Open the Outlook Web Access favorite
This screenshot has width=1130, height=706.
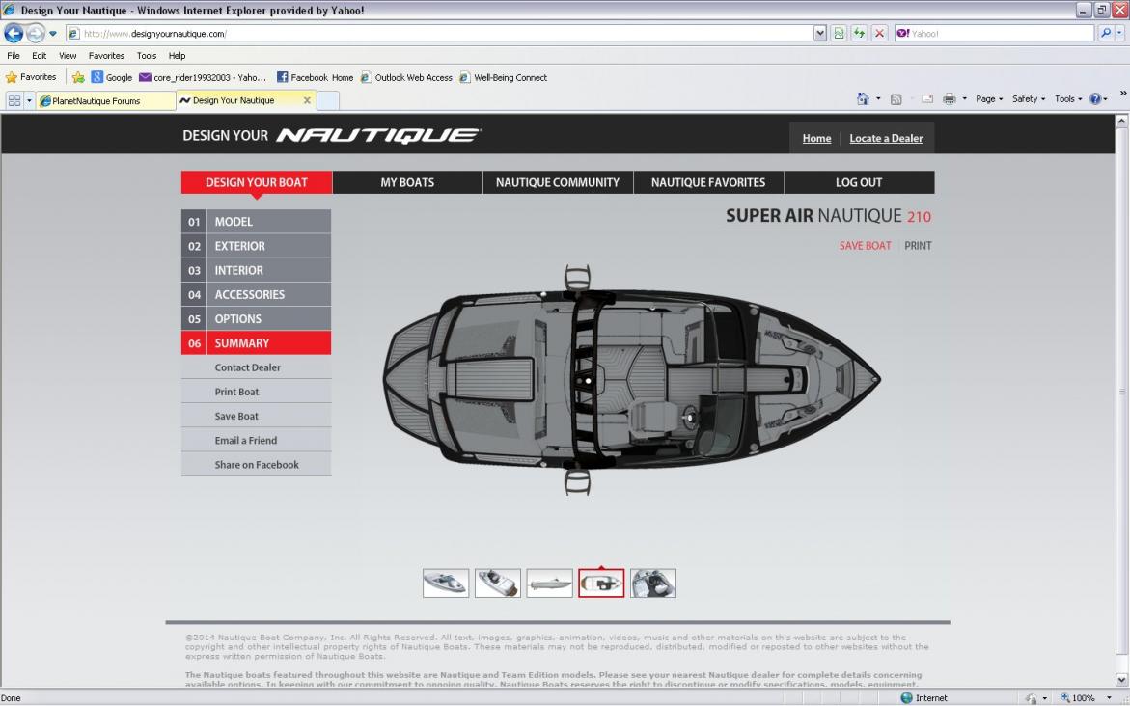click(x=406, y=77)
